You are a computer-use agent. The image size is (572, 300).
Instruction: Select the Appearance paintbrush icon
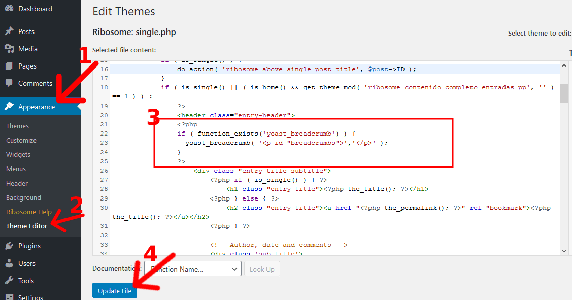coord(9,107)
